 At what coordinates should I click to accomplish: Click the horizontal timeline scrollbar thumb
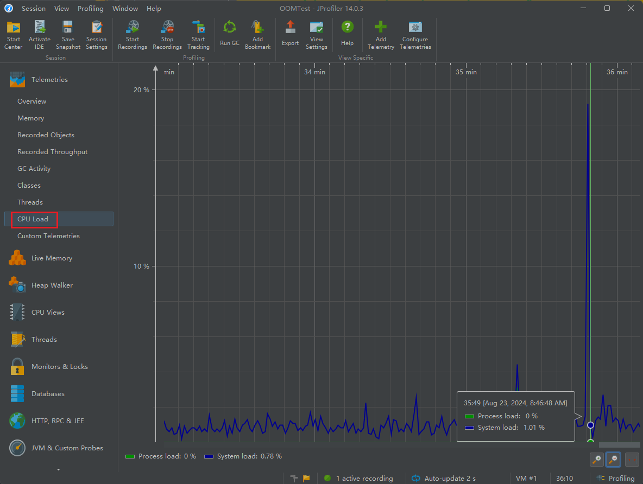coord(619,444)
